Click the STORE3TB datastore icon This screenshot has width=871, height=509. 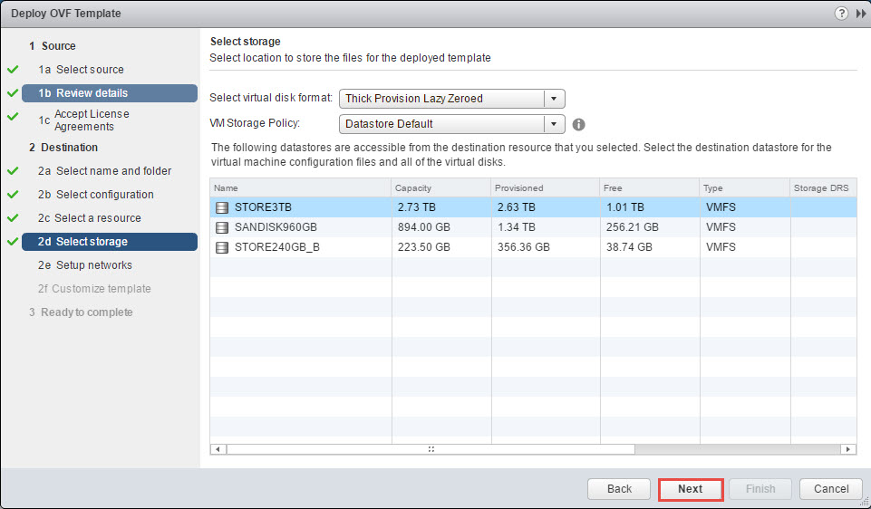(222, 207)
